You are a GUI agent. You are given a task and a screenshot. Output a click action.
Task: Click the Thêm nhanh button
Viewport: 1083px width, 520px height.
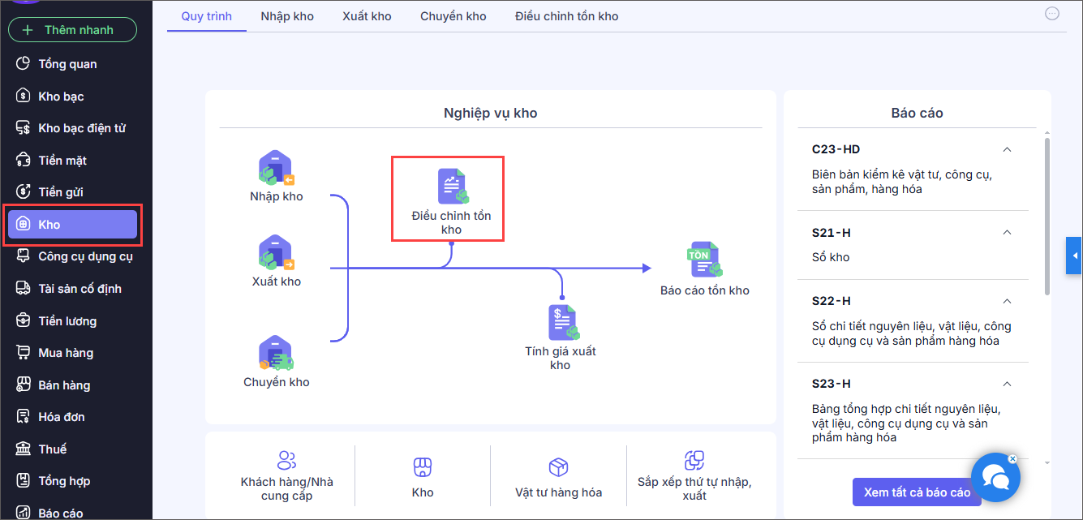(72, 30)
